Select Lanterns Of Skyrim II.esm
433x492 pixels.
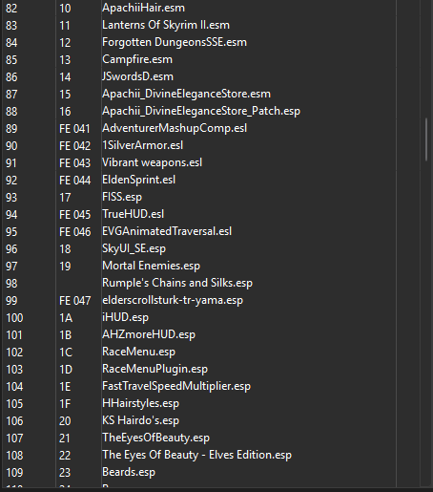point(166,25)
